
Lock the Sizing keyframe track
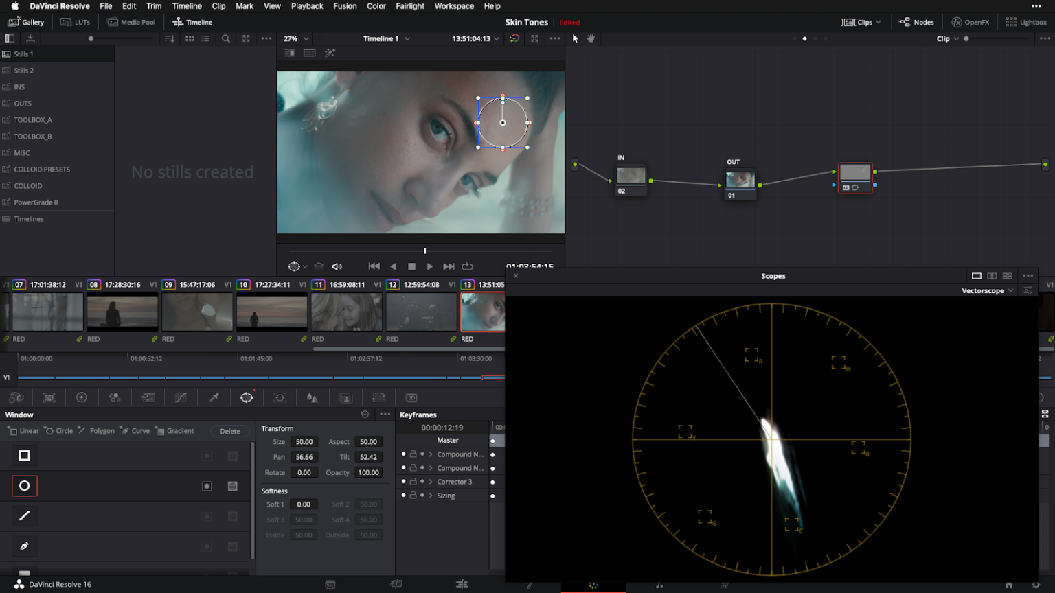413,495
